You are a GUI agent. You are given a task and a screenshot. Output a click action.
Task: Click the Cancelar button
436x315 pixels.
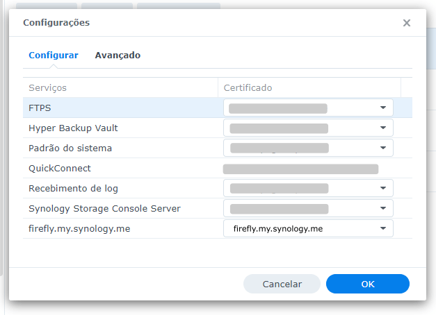(x=282, y=284)
